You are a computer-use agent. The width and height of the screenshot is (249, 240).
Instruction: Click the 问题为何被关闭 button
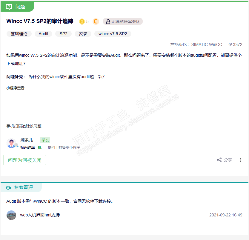coord(25,160)
